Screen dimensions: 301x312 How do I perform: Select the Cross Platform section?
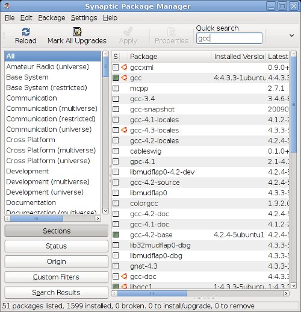point(52,140)
